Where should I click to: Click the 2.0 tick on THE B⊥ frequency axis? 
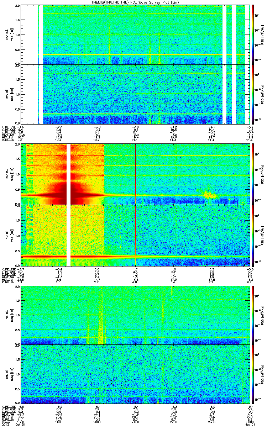[17, 287]
